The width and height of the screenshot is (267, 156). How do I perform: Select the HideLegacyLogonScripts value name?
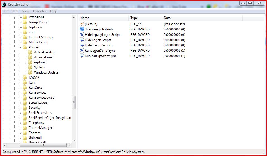(x=103, y=34)
